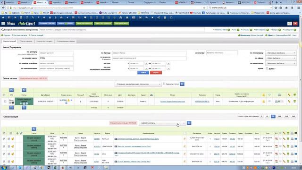Screen dimensions: 302x170
Task: Click pencil icon in LEMFÖRDER position row
Action: 284,146
